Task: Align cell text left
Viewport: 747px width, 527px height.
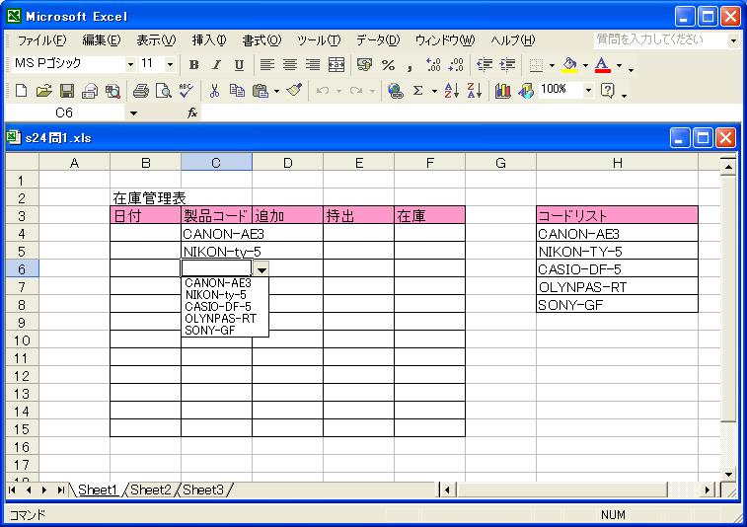Action: coord(267,65)
